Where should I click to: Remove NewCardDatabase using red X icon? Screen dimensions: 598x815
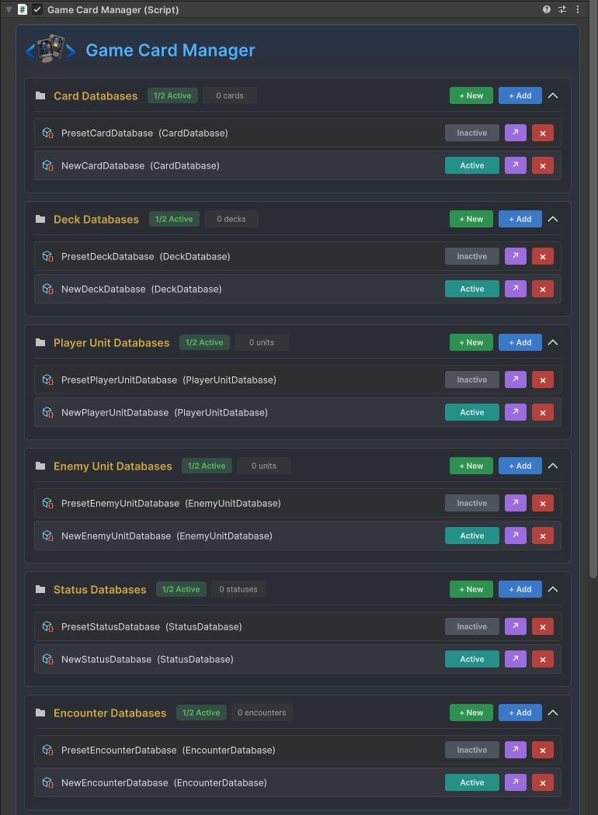pos(542,166)
